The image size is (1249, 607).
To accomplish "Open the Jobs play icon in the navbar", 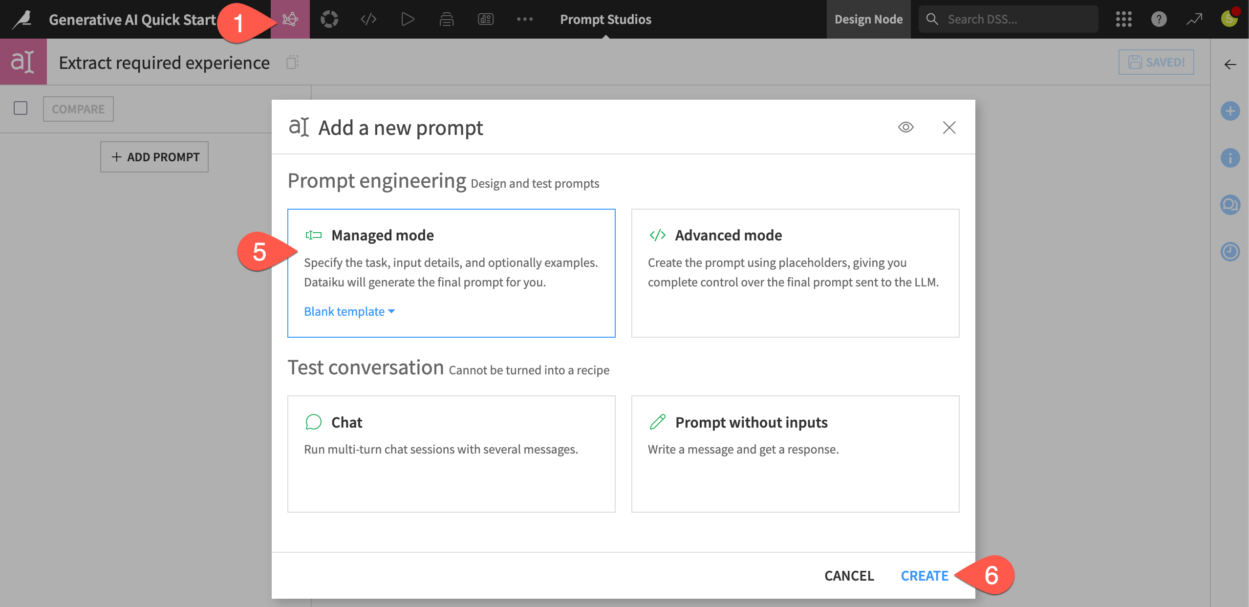I will [x=407, y=19].
